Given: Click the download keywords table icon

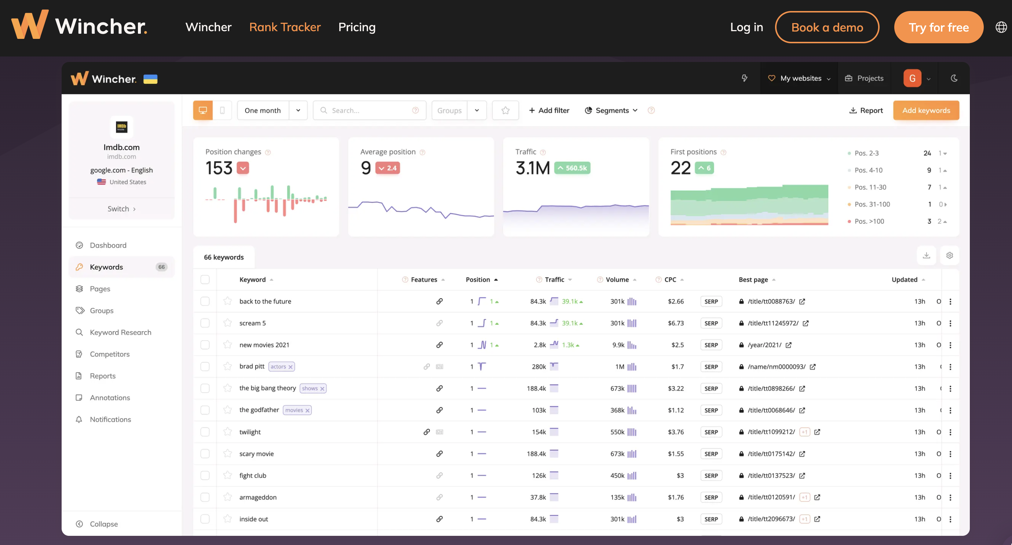Looking at the screenshot, I should tap(927, 255).
